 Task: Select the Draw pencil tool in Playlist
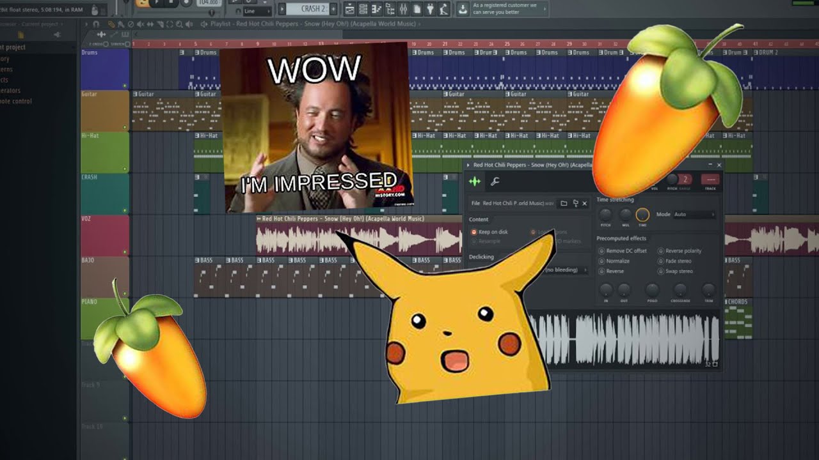111,24
